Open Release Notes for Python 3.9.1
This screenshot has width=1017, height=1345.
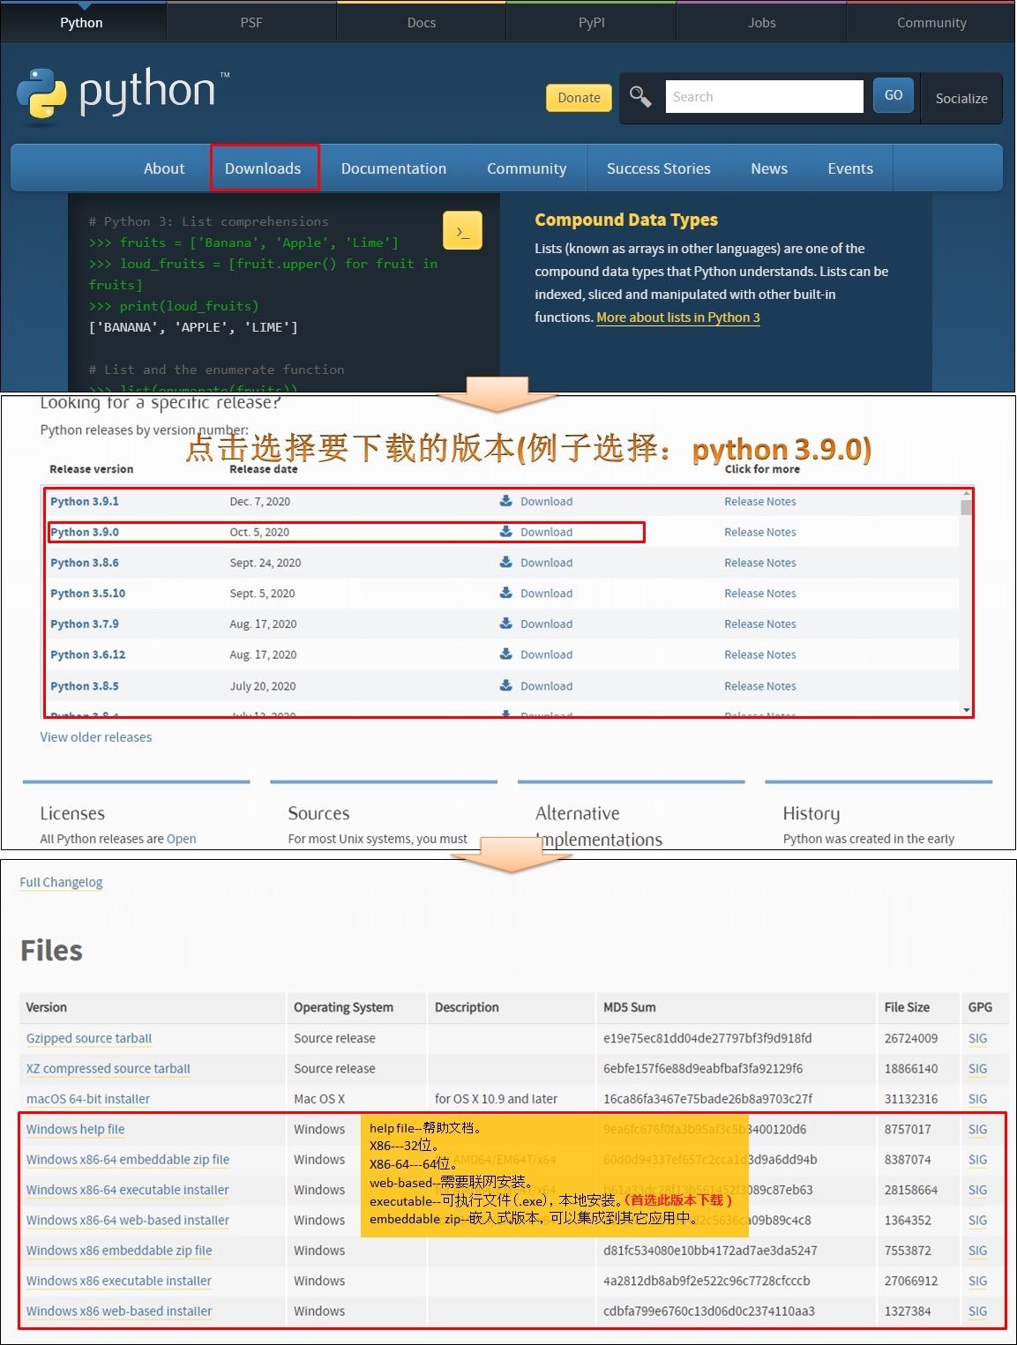tap(760, 501)
